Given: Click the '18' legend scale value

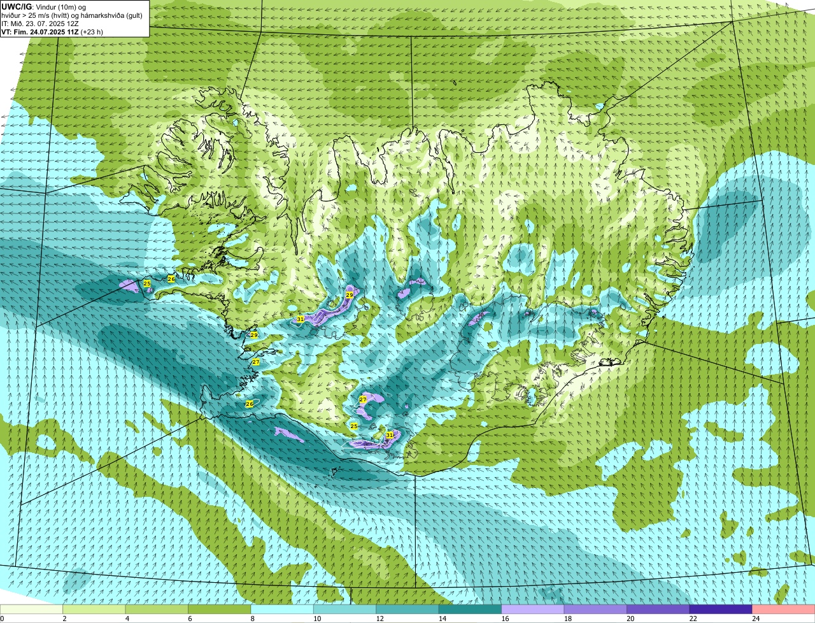Looking at the screenshot, I should [567, 619].
